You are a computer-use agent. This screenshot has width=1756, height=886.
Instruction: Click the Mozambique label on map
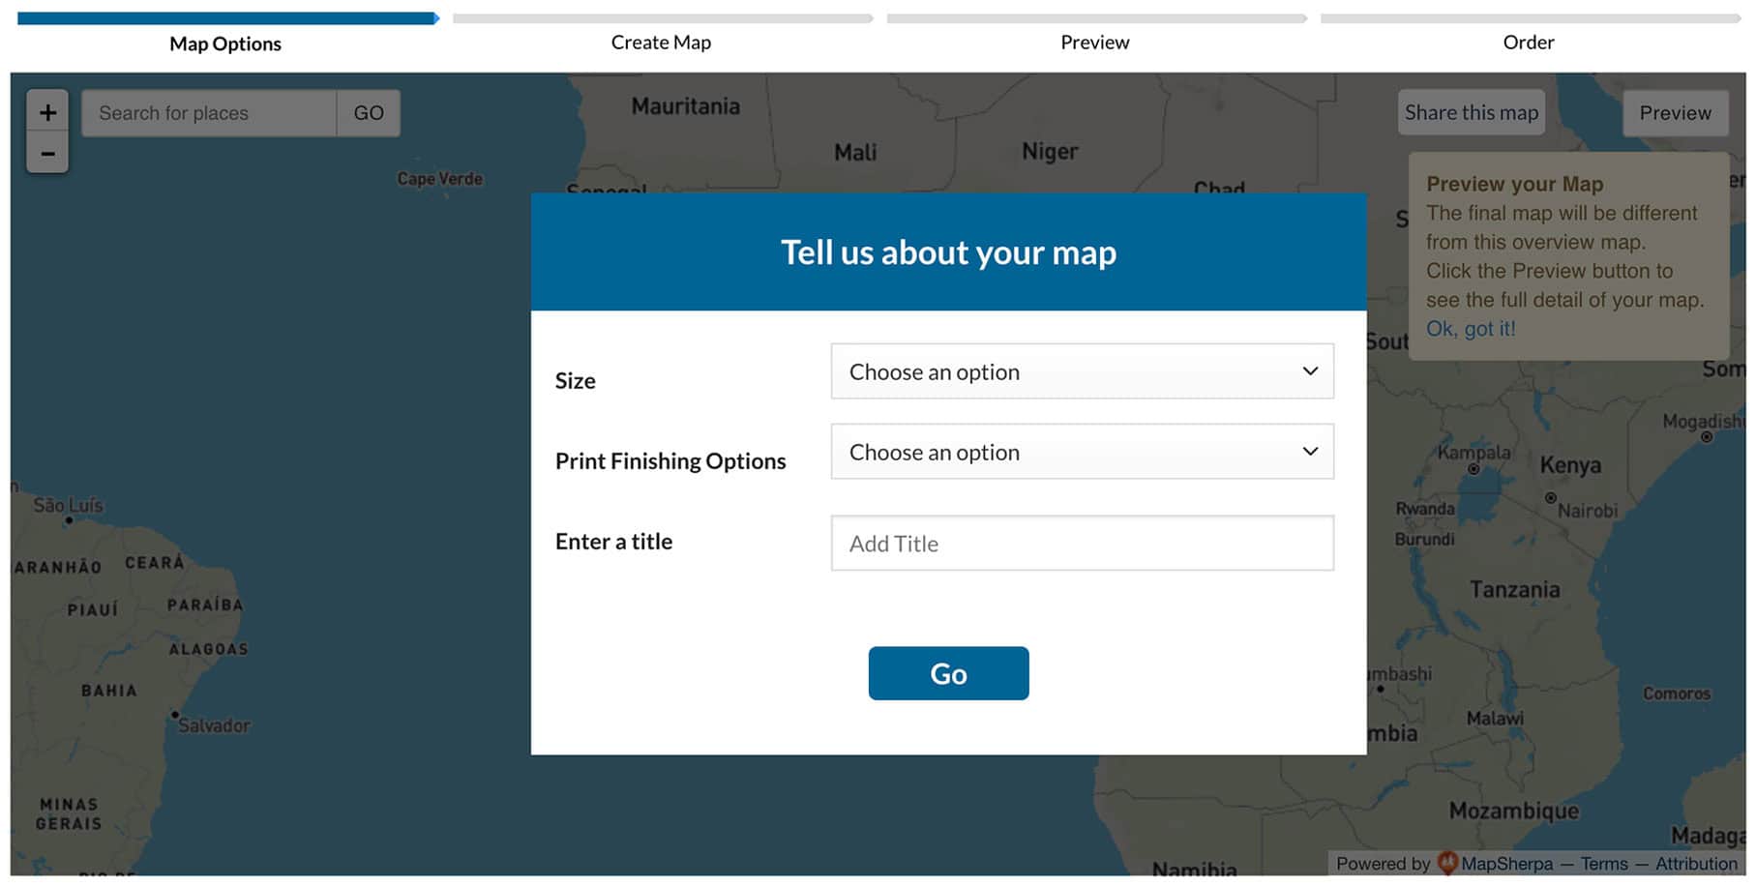point(1514,811)
